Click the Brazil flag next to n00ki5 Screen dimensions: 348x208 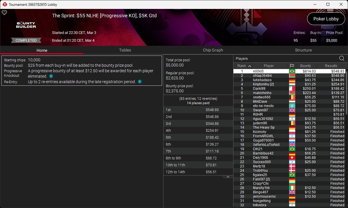click(292, 71)
